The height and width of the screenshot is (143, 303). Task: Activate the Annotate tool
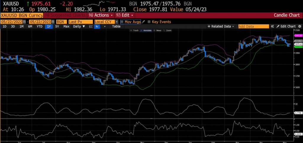(x=146, y=30)
